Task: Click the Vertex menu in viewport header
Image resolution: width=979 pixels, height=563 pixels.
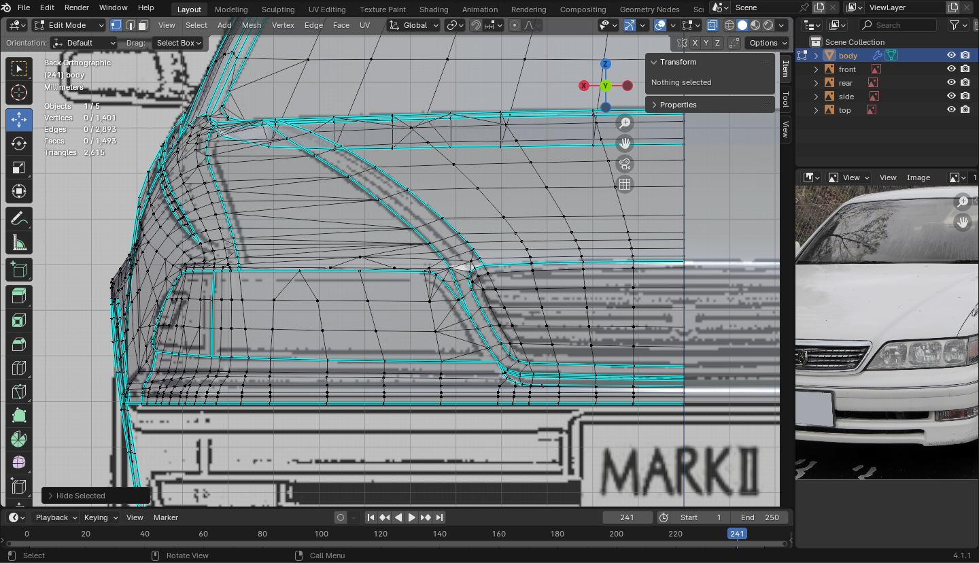Action: tap(283, 25)
